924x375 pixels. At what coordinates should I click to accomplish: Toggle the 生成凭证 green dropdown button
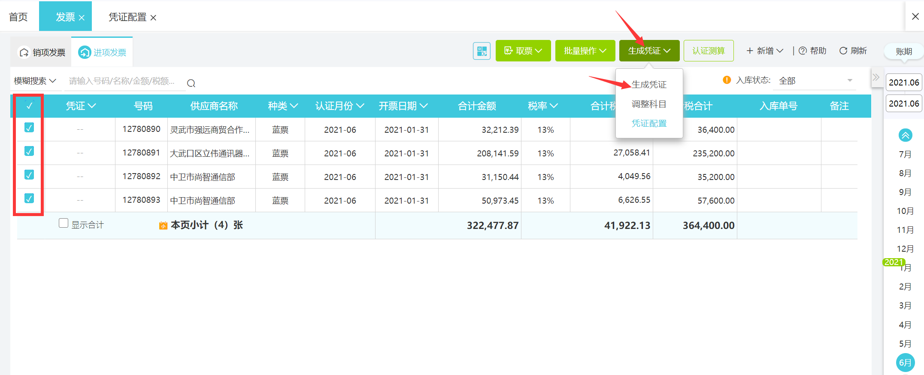[x=649, y=51]
